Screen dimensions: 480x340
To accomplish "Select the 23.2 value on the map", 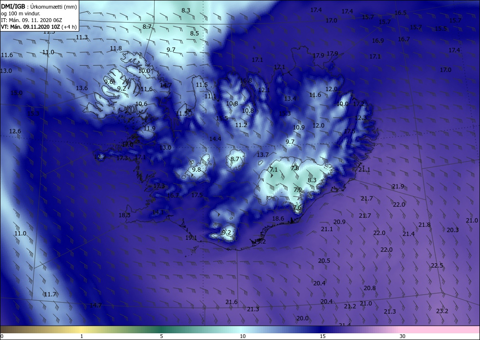I will click(442, 311).
